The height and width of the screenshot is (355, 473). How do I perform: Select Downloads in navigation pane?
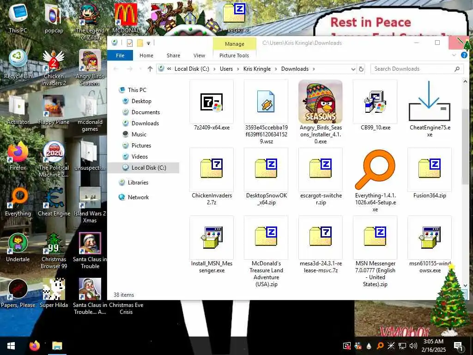[x=145, y=123]
